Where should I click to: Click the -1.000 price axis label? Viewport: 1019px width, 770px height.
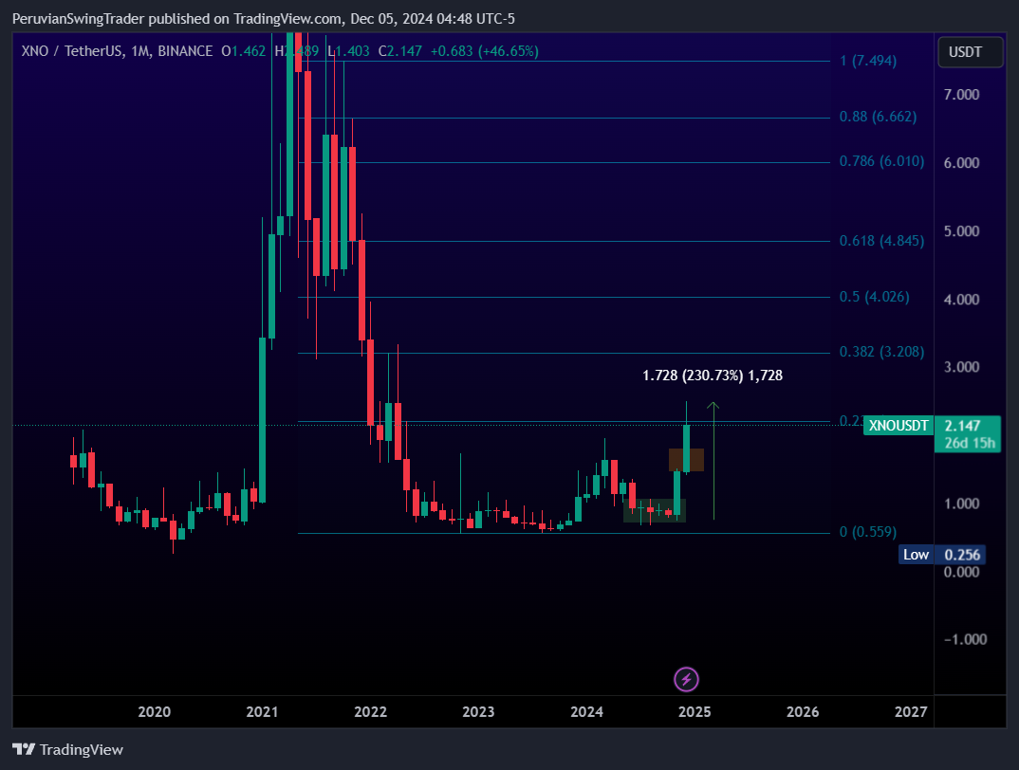pos(964,639)
